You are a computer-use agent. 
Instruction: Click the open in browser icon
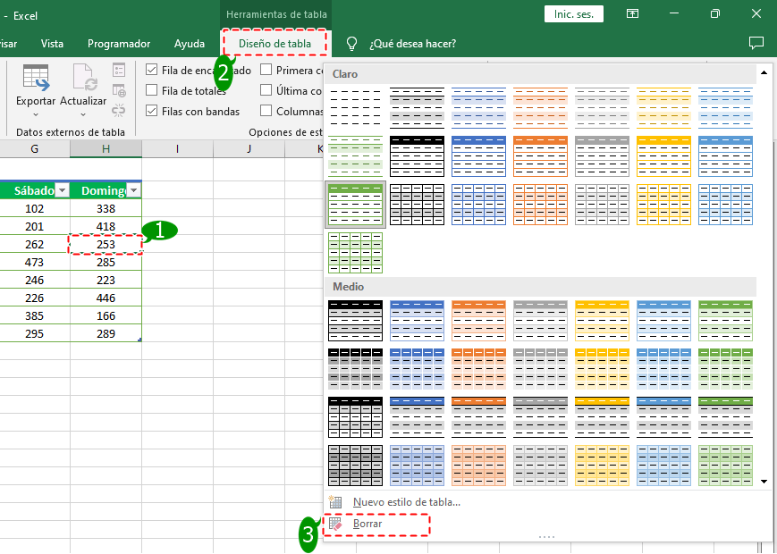pyautogui.click(x=119, y=90)
